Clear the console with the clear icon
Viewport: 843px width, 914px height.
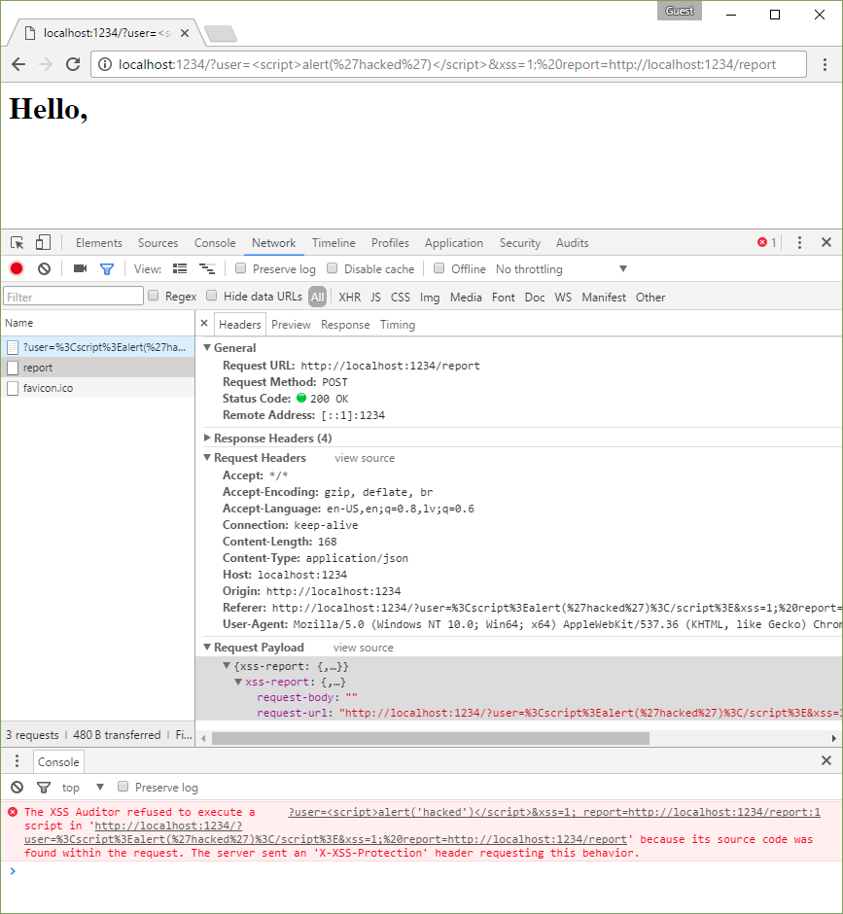click(x=17, y=788)
